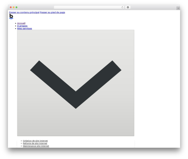This screenshot has height=159, width=188.
Task: Follow the Passer au pied de page link
Action: (x=53, y=12)
